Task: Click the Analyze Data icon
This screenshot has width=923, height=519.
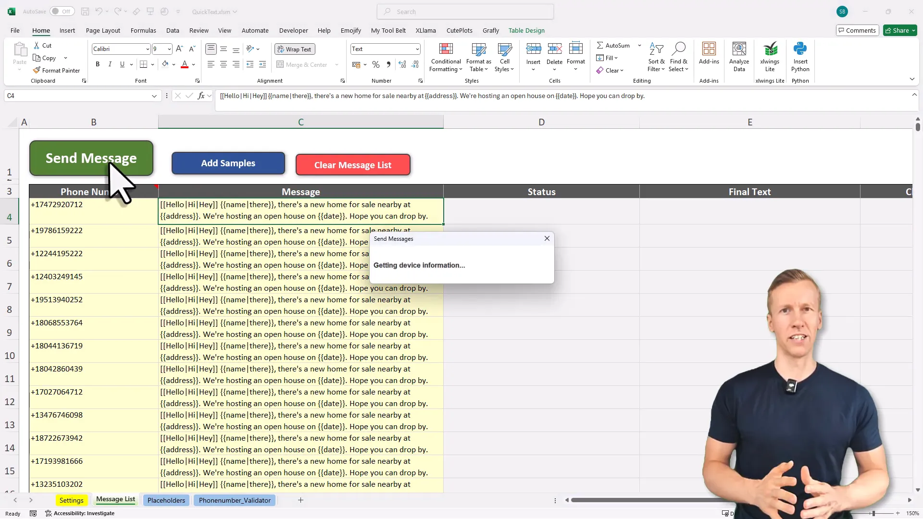Action: (739, 55)
